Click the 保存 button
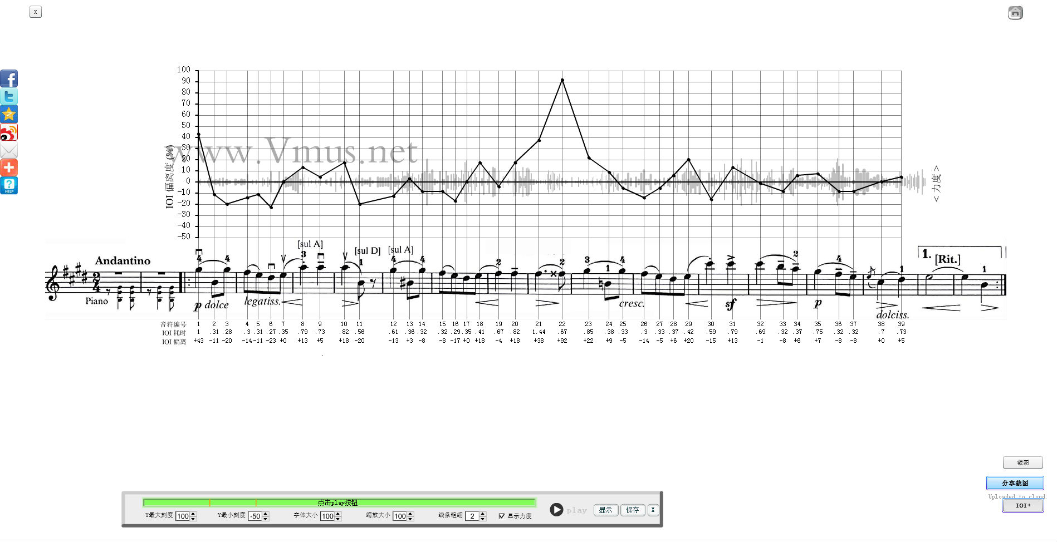The width and height of the screenshot is (1057, 542). pyautogui.click(x=632, y=510)
